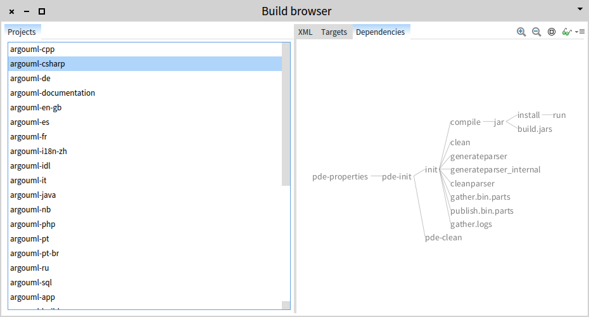Select the Dependencies tab
The height and width of the screenshot is (317, 589).
coord(380,32)
